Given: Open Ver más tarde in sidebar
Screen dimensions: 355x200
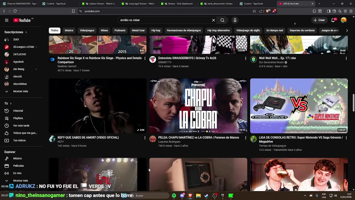Looking at the screenshot, I should (x=21, y=126).
